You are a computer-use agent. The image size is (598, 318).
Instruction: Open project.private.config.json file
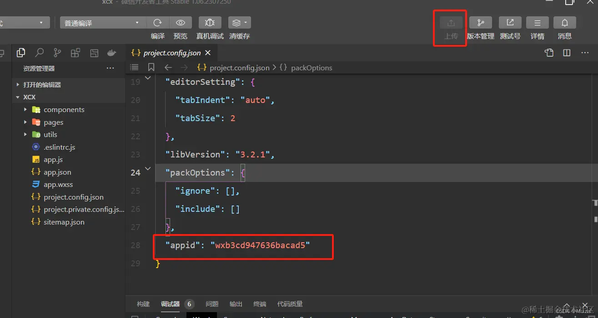coord(68,210)
